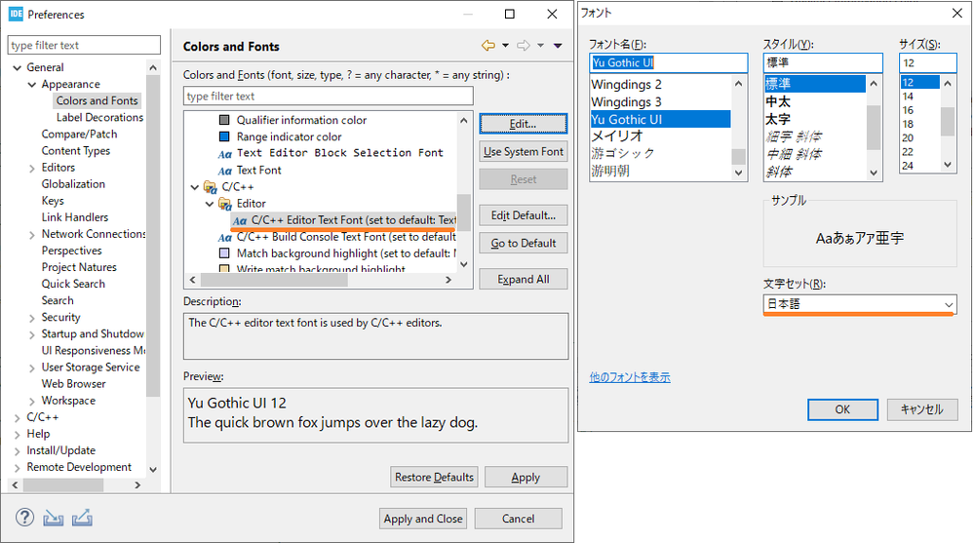
Task: Click the Colors and Fonts filter field
Action: coord(328,96)
